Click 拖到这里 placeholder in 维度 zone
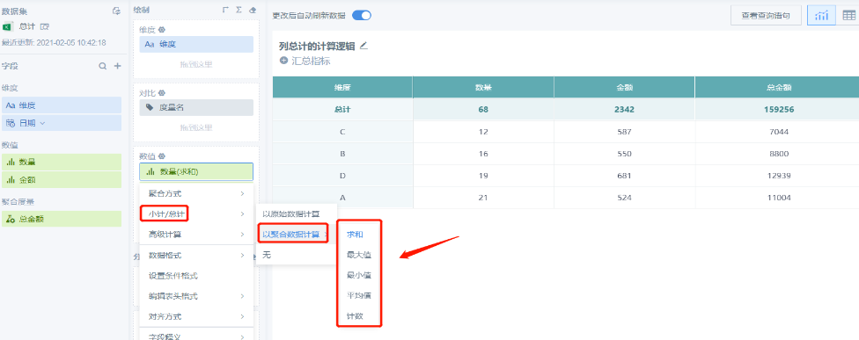The image size is (859, 340). point(196,64)
